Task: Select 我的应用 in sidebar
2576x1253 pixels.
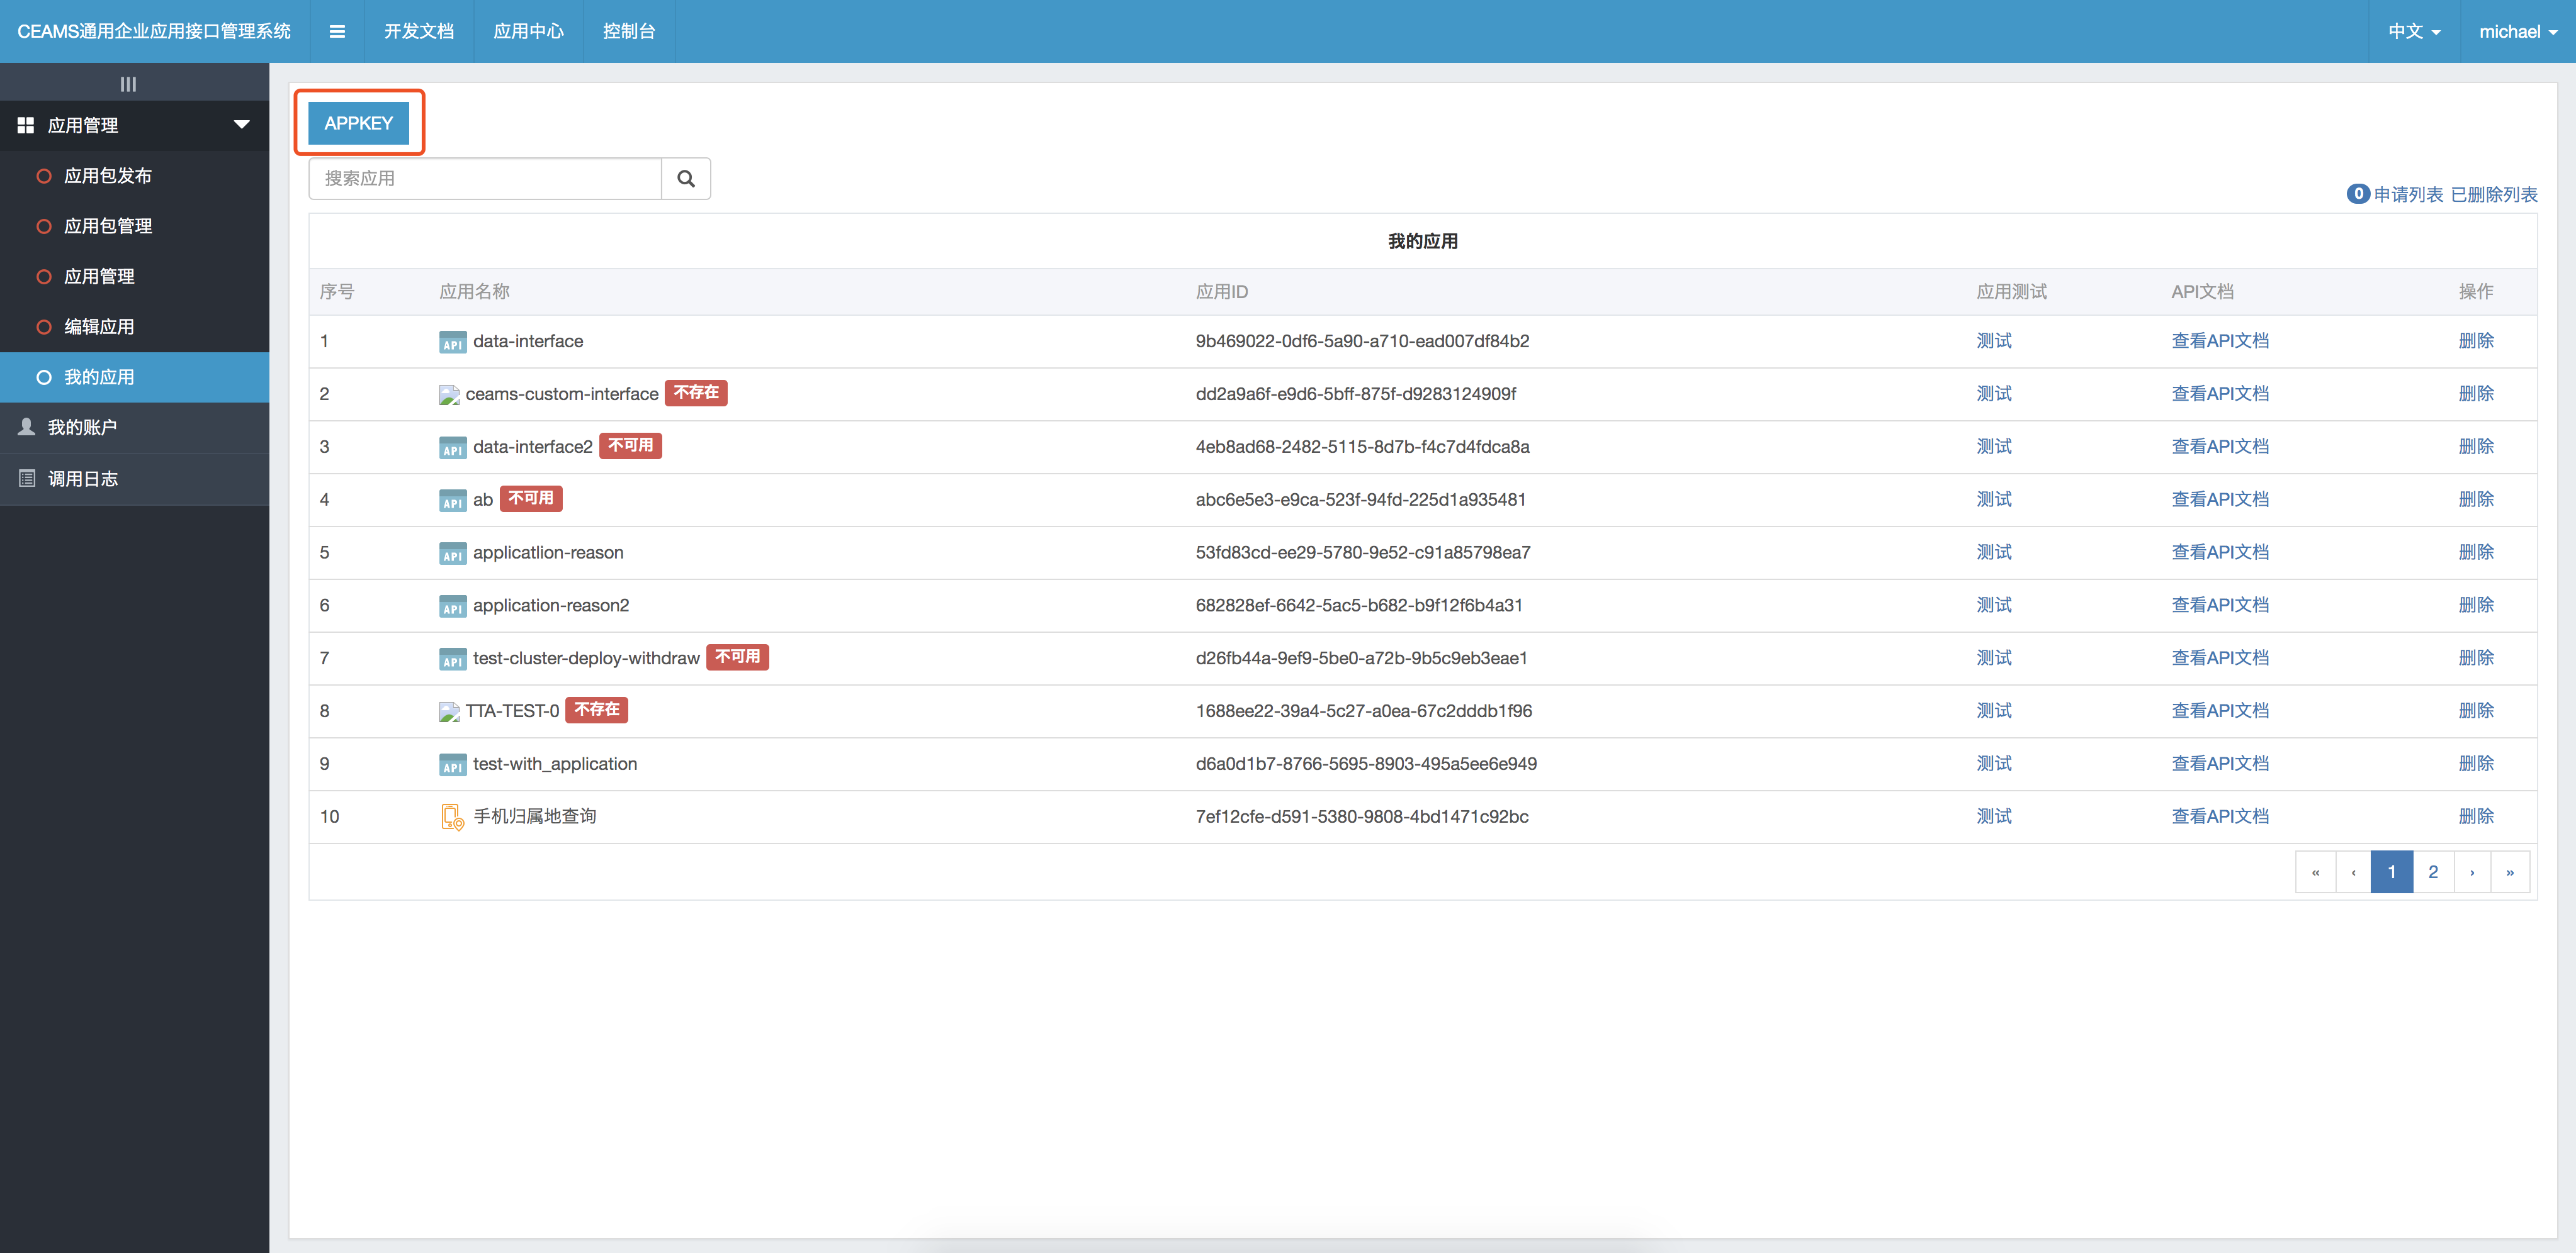Action: pos(135,377)
